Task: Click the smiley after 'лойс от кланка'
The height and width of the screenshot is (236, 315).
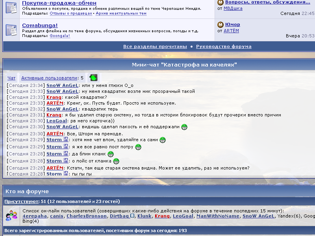Action: tap(116, 161)
